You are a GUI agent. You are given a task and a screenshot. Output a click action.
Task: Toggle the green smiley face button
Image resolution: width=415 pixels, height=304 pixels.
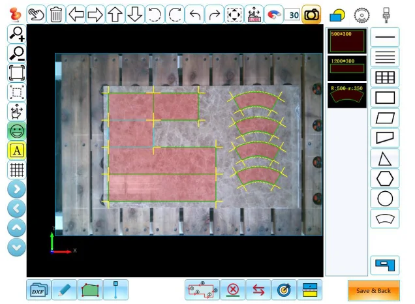click(x=16, y=131)
